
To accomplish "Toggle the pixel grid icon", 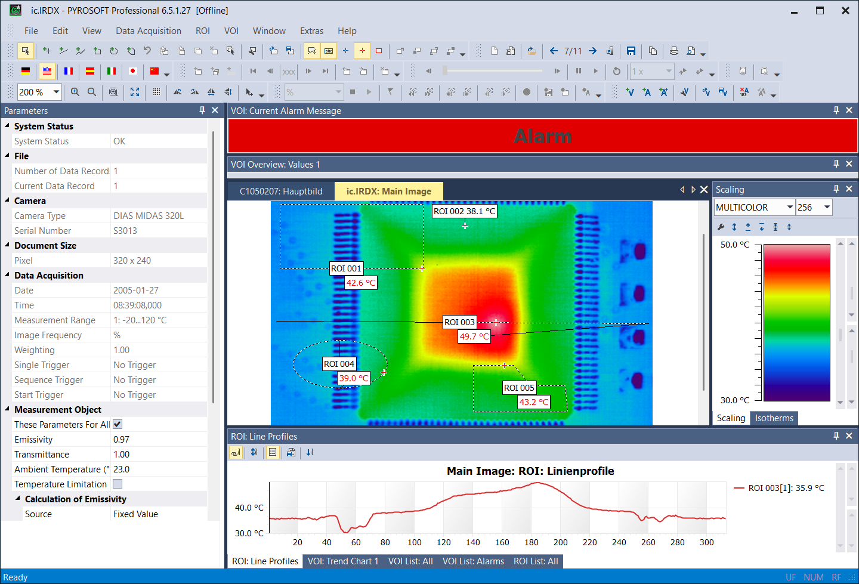I will pyautogui.click(x=156, y=92).
